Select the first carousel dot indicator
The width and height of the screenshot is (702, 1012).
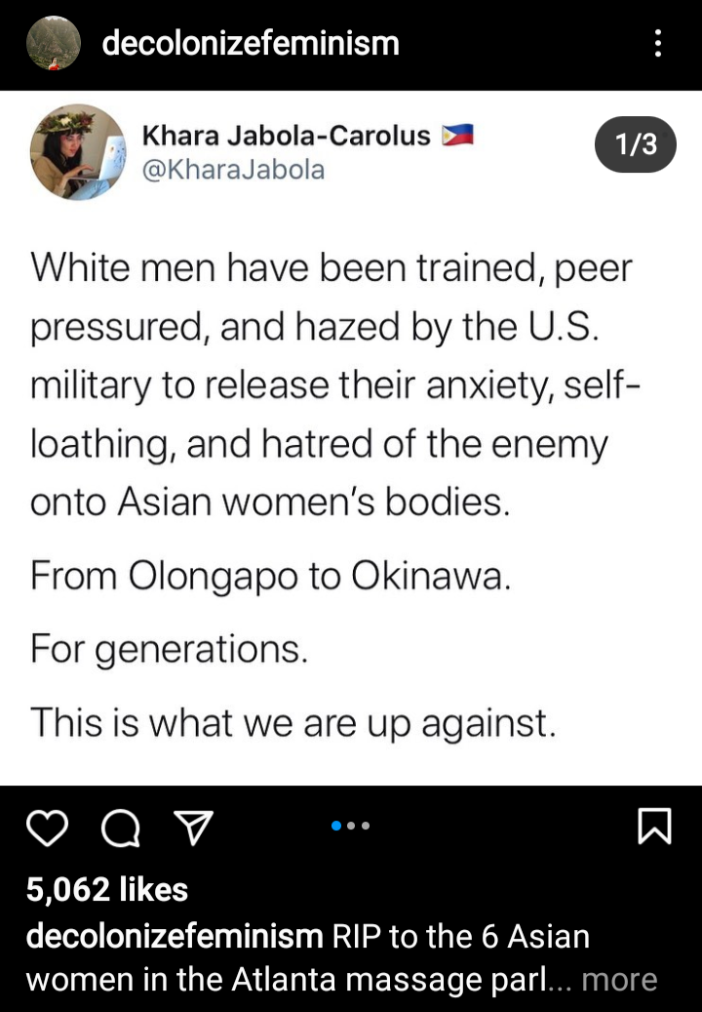pos(335,826)
